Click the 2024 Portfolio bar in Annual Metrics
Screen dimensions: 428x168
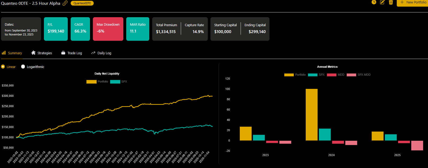[312, 115]
